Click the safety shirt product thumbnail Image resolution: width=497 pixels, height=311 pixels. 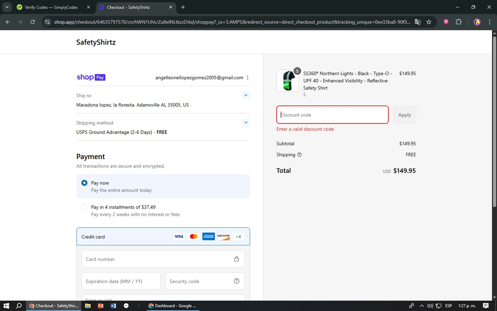287,81
